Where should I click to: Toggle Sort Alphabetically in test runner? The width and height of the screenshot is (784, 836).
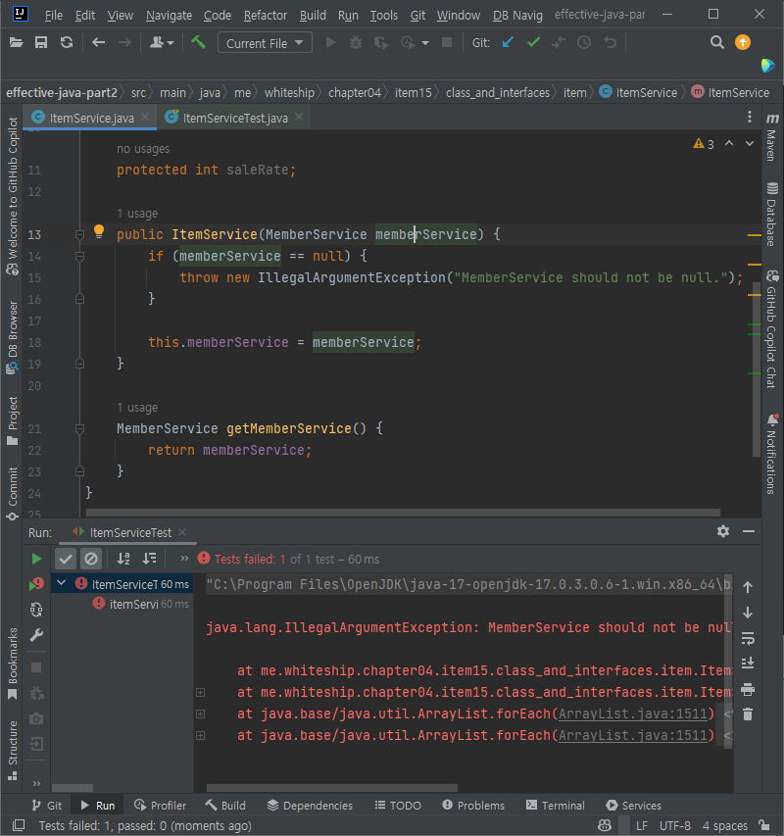(x=123, y=559)
